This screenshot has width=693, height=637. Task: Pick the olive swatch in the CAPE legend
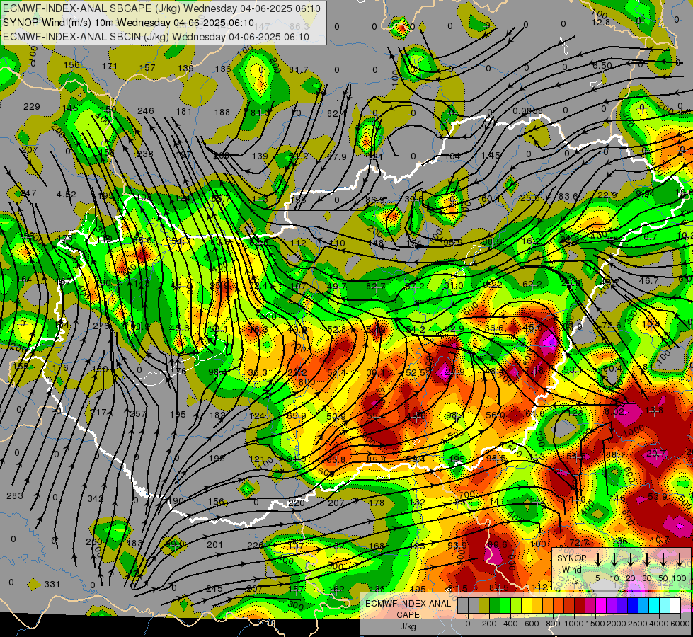click(x=484, y=605)
